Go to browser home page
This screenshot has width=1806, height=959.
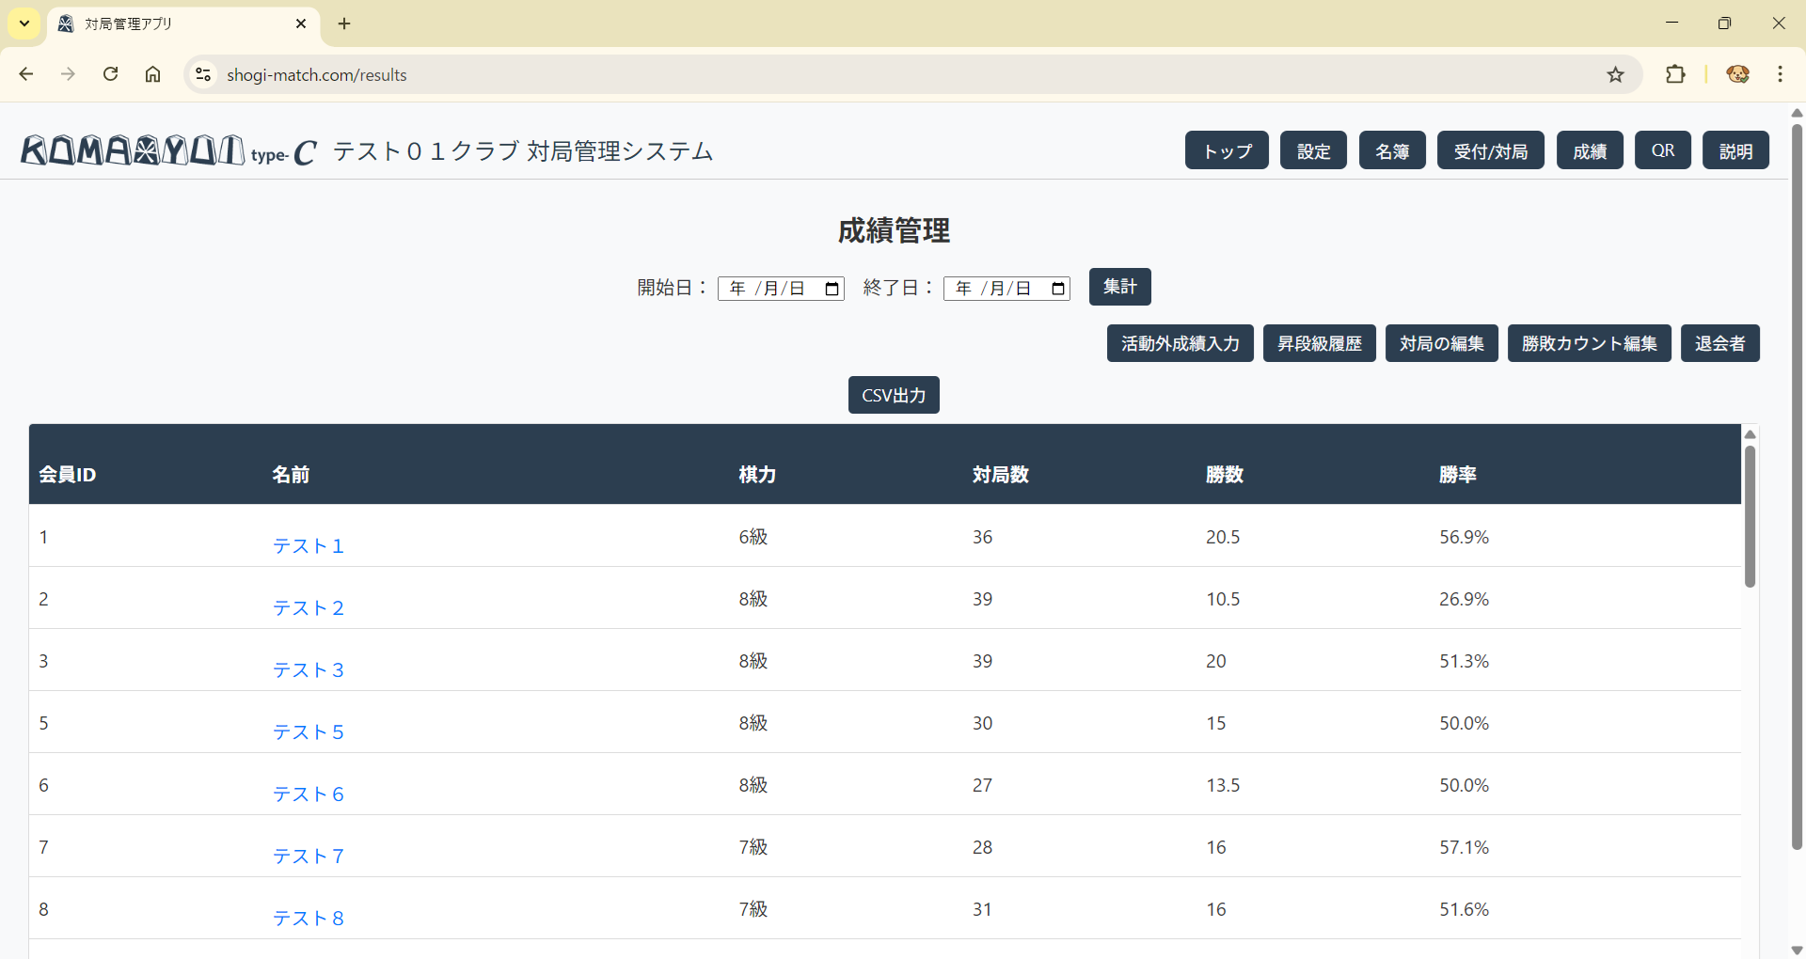pos(152,74)
